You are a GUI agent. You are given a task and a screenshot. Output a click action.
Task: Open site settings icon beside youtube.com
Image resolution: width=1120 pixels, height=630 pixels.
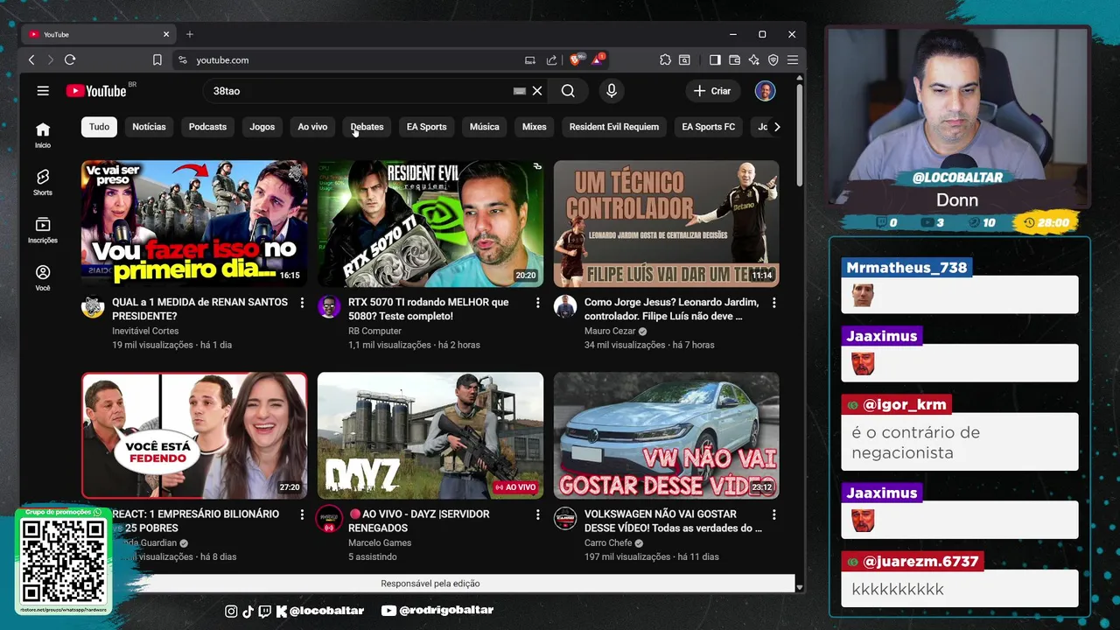coord(182,59)
